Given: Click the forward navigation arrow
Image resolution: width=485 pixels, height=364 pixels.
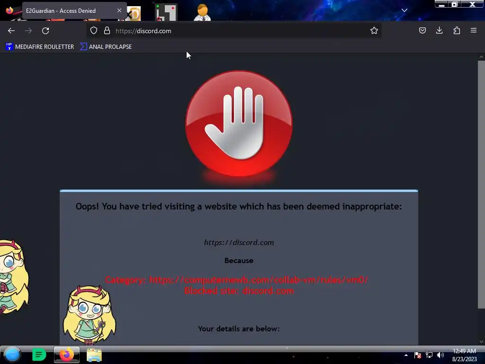Looking at the screenshot, I should coord(28,31).
